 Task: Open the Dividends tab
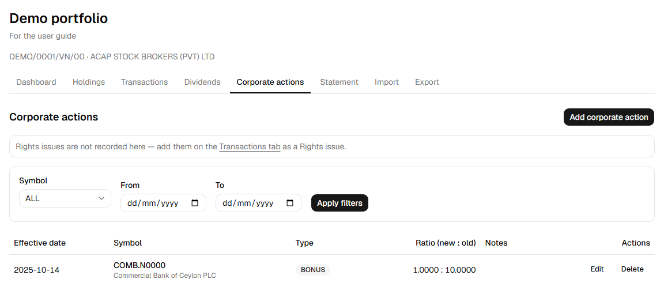202,82
